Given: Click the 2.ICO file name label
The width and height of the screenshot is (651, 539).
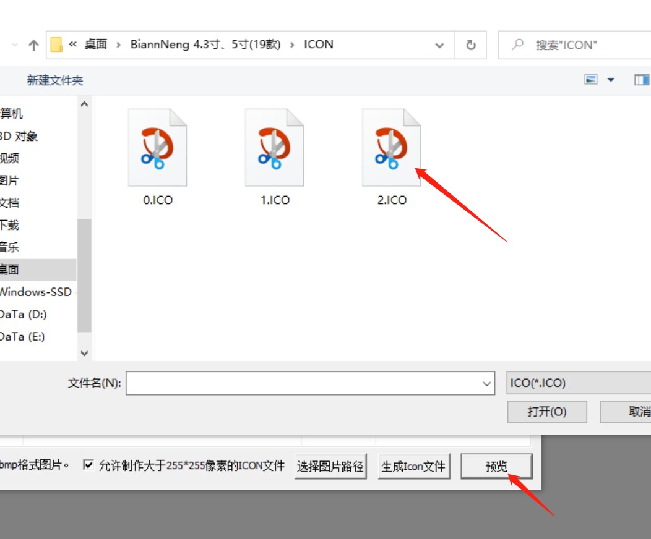Looking at the screenshot, I should click(392, 200).
